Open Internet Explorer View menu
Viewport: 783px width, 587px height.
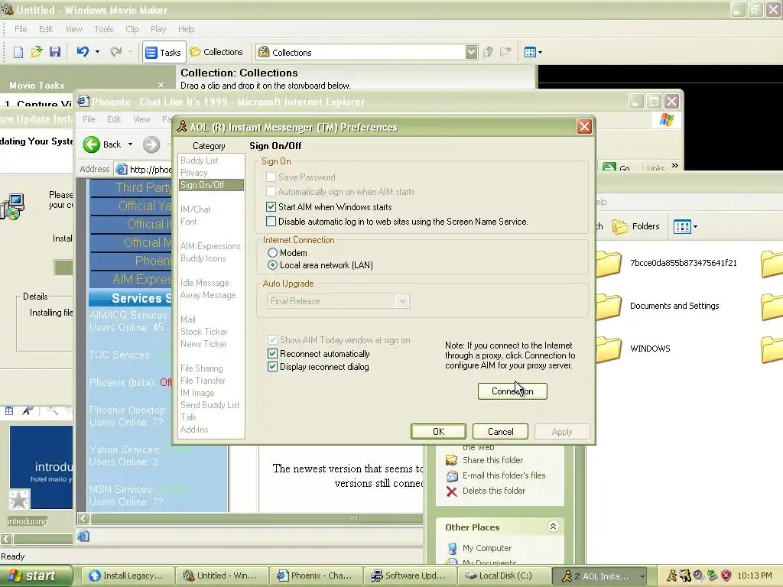(x=141, y=119)
